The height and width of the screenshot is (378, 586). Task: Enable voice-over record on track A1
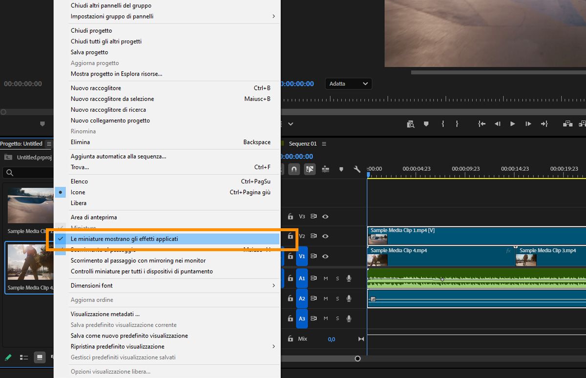(x=349, y=279)
